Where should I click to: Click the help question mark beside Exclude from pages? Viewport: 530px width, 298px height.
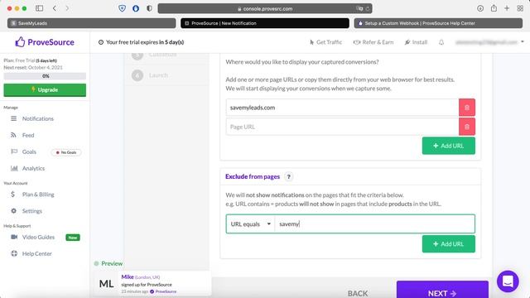289,176
